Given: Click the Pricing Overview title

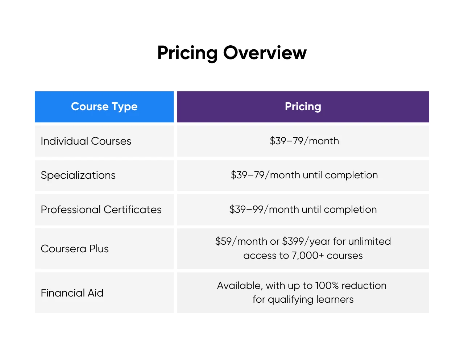Looking at the screenshot, I should [x=232, y=53].
